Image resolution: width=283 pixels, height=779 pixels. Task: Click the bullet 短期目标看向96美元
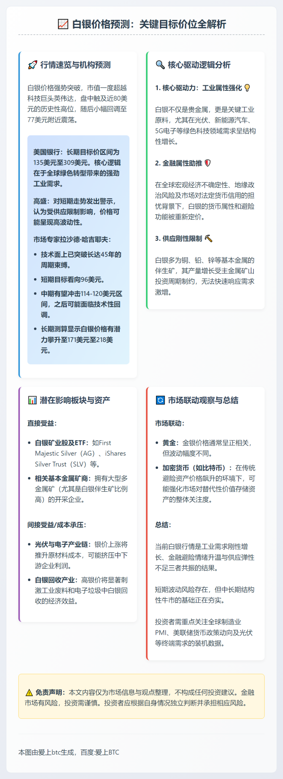coord(73,279)
